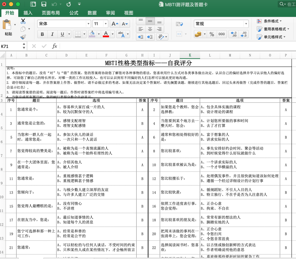Expand font color arrow
The height and width of the screenshot is (259, 296).
coord(113,34)
